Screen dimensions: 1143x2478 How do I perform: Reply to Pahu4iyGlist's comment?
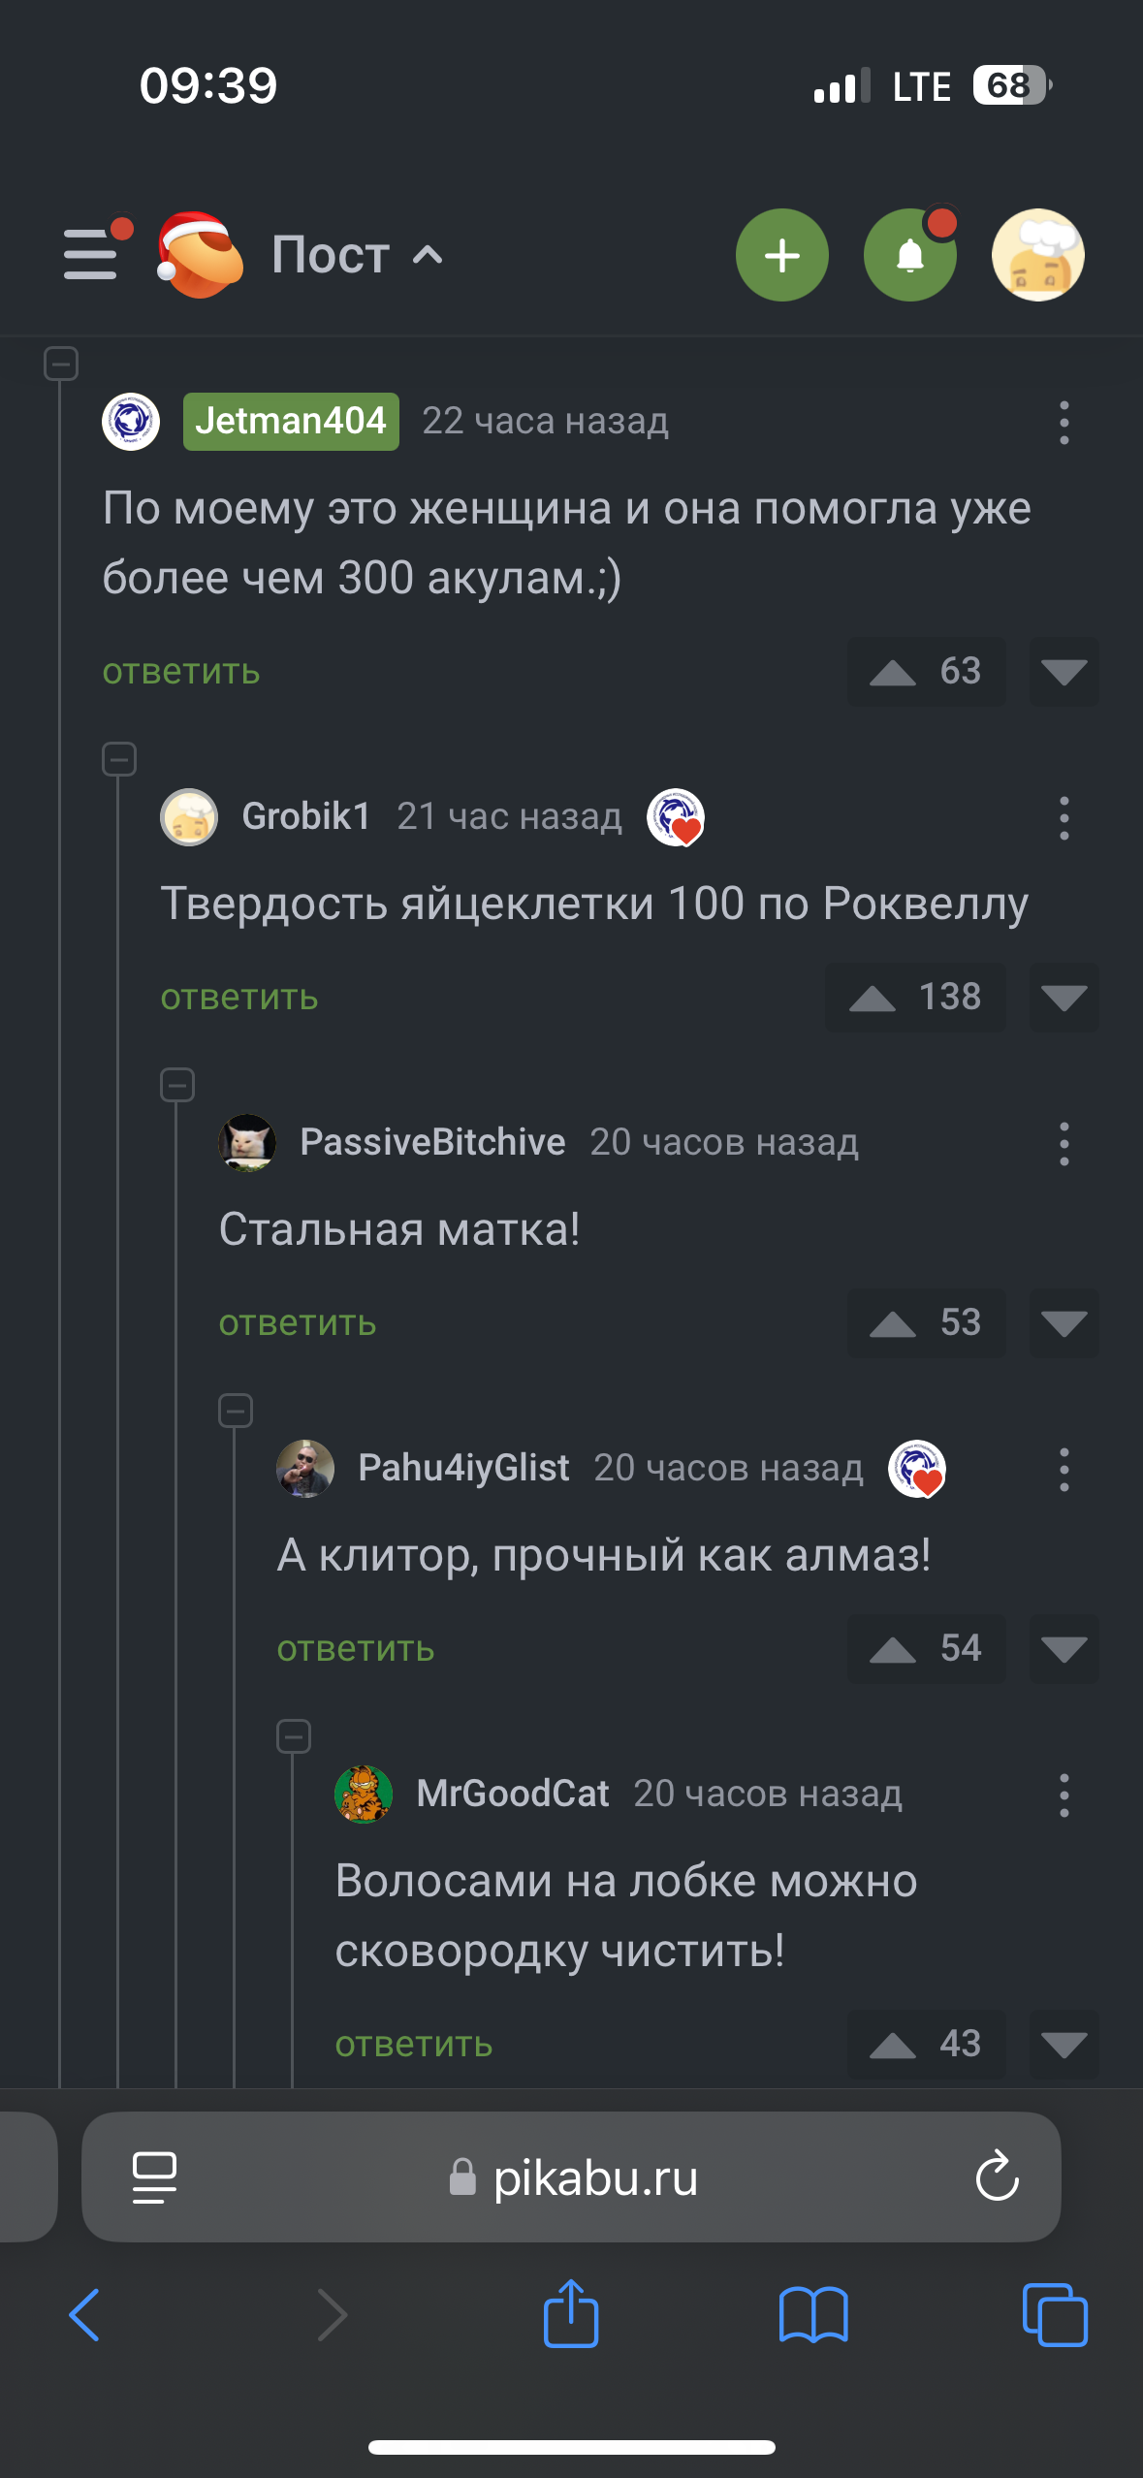356,1649
